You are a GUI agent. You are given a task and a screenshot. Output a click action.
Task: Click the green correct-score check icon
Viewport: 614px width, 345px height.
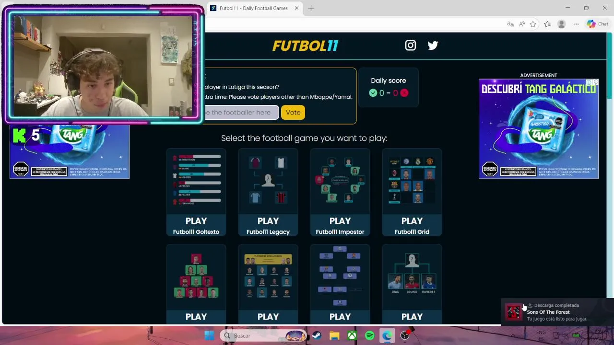click(x=373, y=93)
